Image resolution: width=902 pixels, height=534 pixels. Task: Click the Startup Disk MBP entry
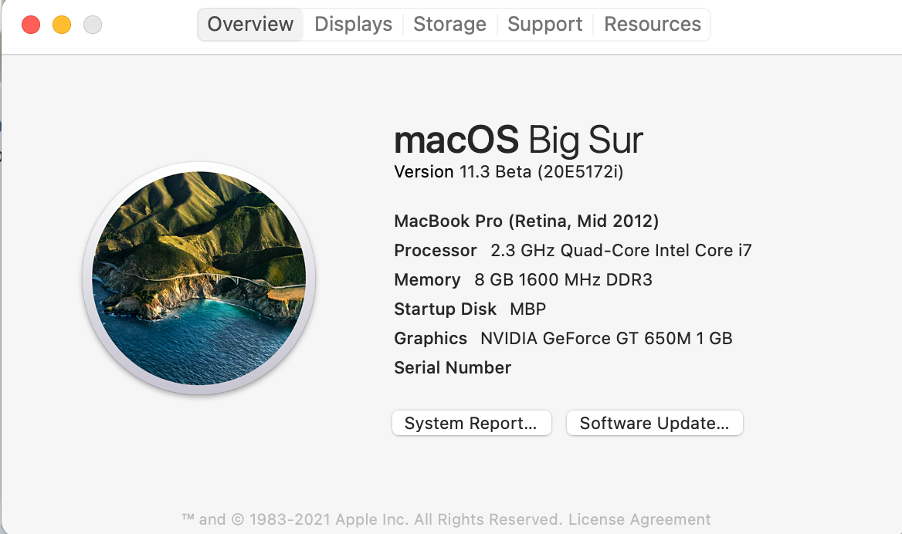tap(470, 309)
